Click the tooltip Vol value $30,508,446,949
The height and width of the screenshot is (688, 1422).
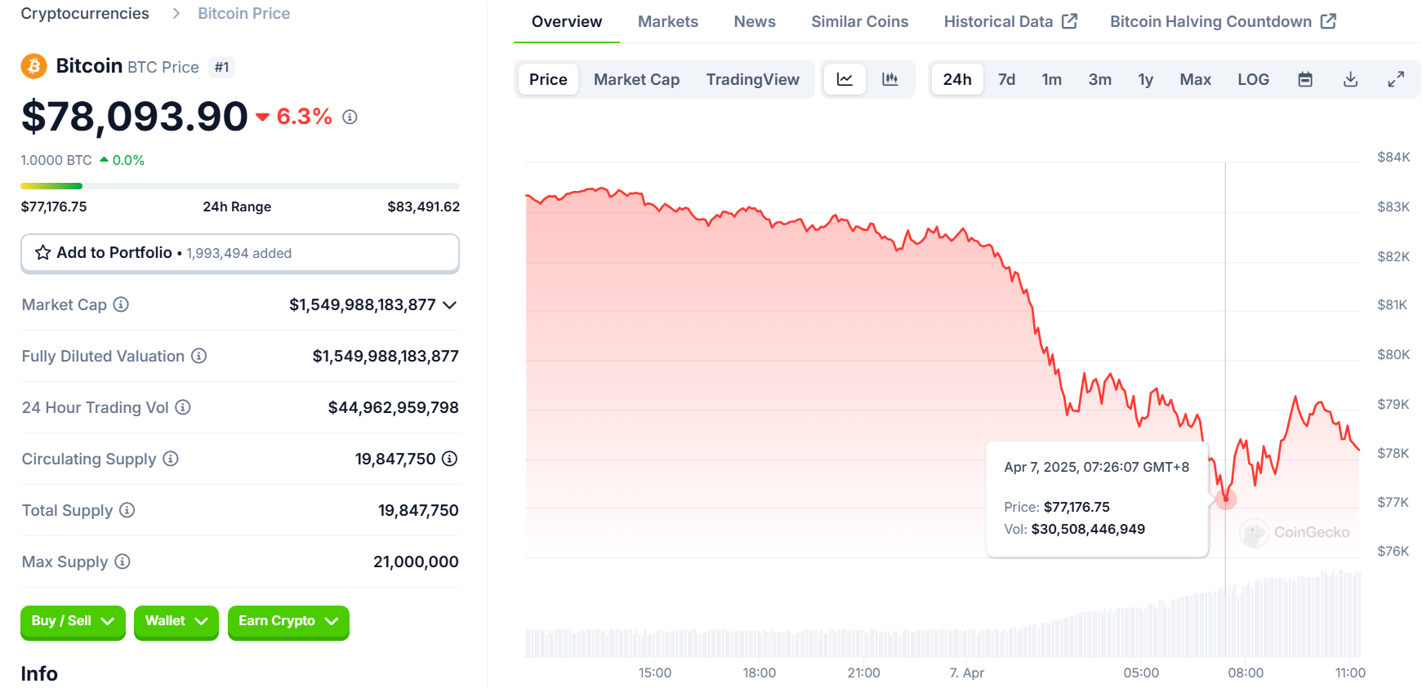[1088, 529]
